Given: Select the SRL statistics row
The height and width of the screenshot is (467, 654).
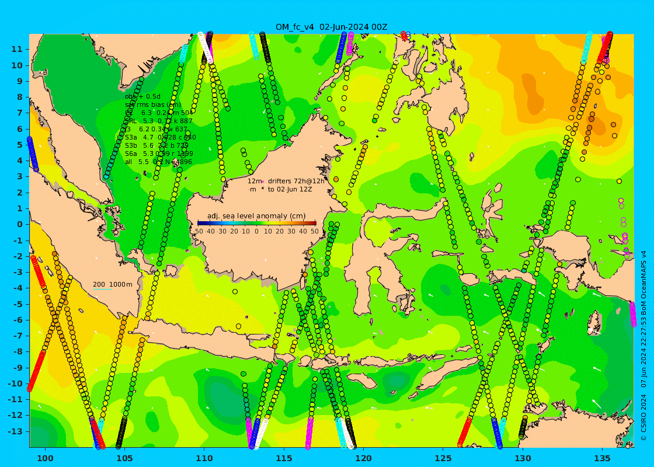Looking at the screenshot, I should pos(159,121).
